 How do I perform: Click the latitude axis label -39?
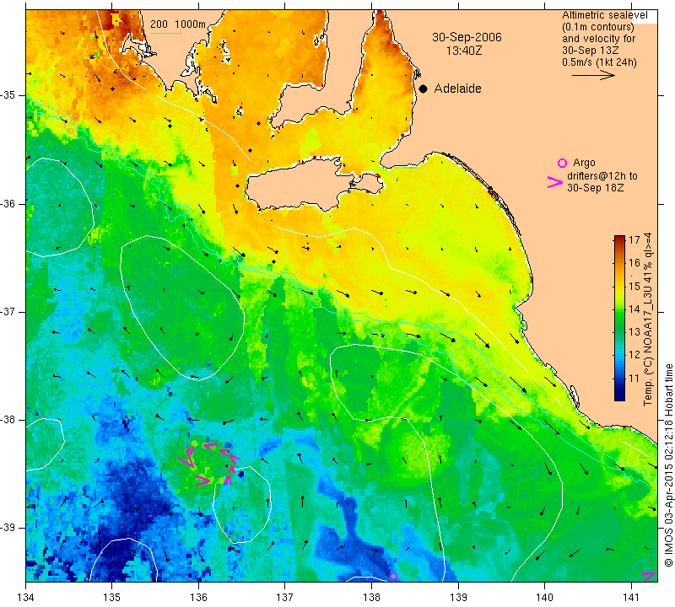point(8,528)
